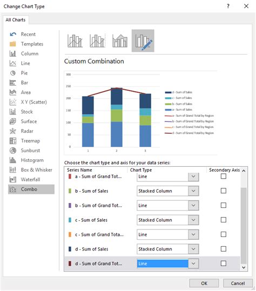Select Recent charts icon in sidebar
The width and height of the screenshot is (256, 291).
tap(13, 34)
